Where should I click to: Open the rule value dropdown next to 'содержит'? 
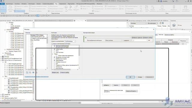coord(140,40)
